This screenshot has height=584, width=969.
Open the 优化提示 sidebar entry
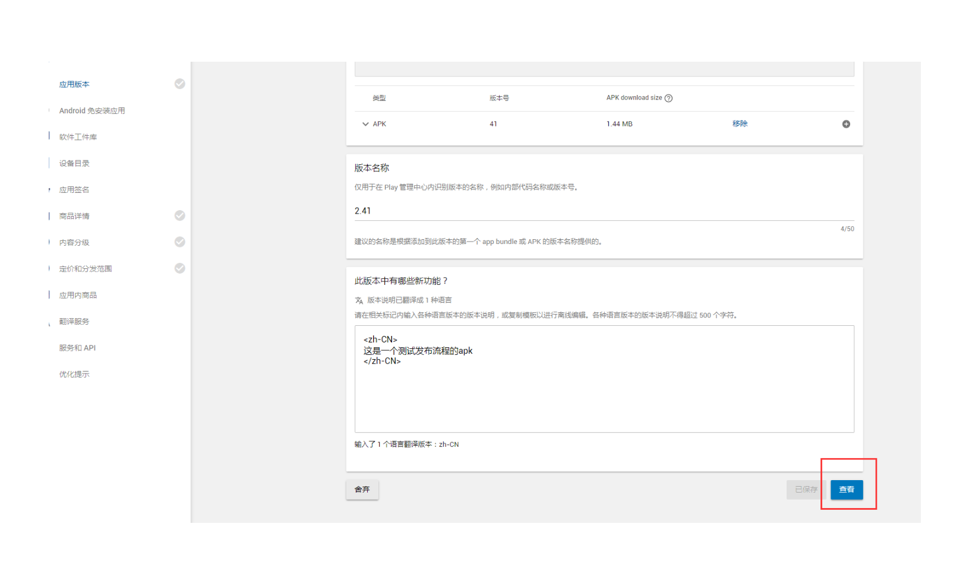pos(74,374)
